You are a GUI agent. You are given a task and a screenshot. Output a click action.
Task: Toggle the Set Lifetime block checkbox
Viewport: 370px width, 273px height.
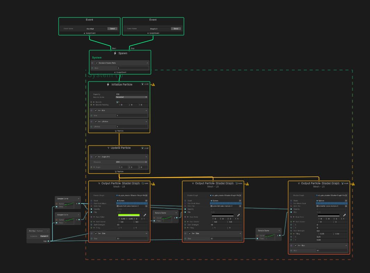pos(96,122)
